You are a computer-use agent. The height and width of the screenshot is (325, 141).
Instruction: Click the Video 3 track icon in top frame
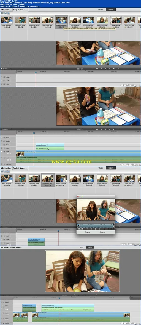click(x=4, y=77)
